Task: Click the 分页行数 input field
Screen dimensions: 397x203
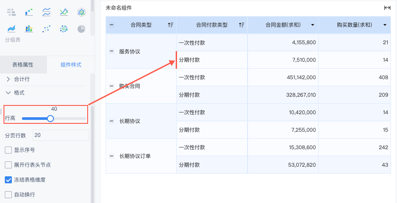Action: point(60,135)
